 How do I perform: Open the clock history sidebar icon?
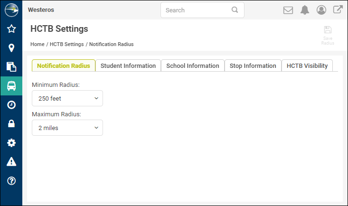(11, 105)
